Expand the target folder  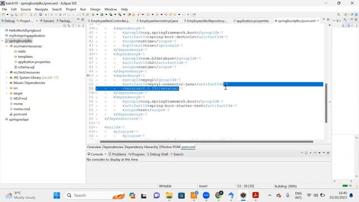(7, 94)
